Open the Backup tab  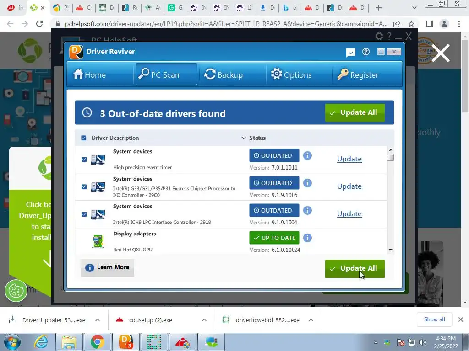click(x=224, y=74)
